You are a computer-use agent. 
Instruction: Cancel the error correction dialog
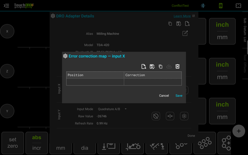tap(164, 96)
